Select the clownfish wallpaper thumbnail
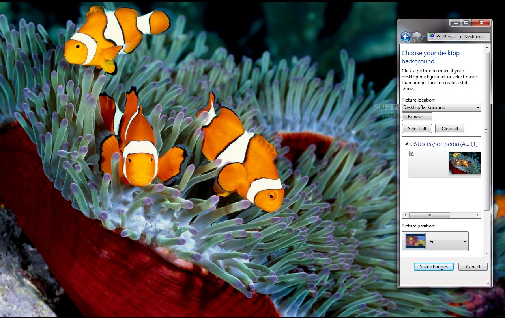505x318 pixels. pyautogui.click(x=464, y=163)
